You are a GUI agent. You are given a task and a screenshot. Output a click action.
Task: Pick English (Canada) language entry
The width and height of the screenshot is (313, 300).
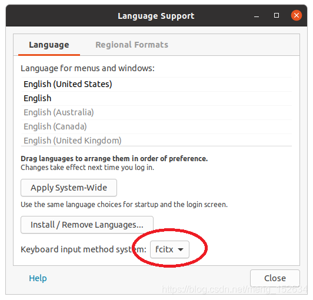[156, 126]
